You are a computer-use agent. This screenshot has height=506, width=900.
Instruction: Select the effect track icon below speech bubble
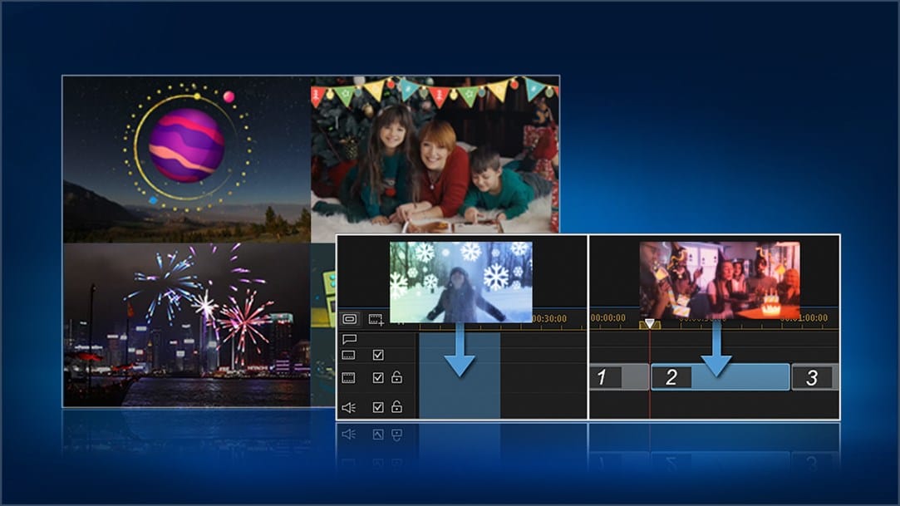click(349, 356)
